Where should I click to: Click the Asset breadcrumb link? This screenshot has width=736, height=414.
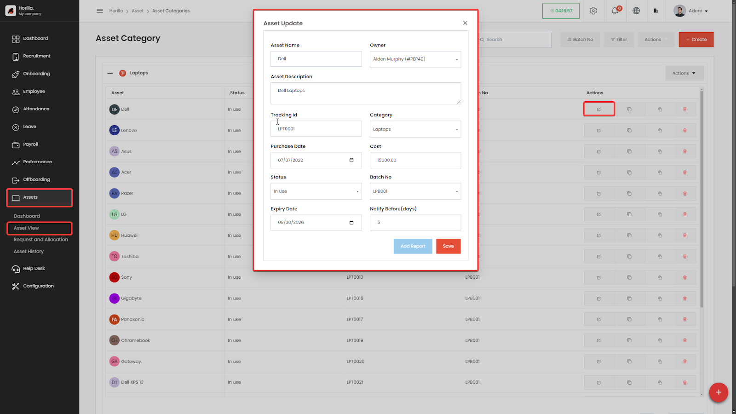point(138,11)
